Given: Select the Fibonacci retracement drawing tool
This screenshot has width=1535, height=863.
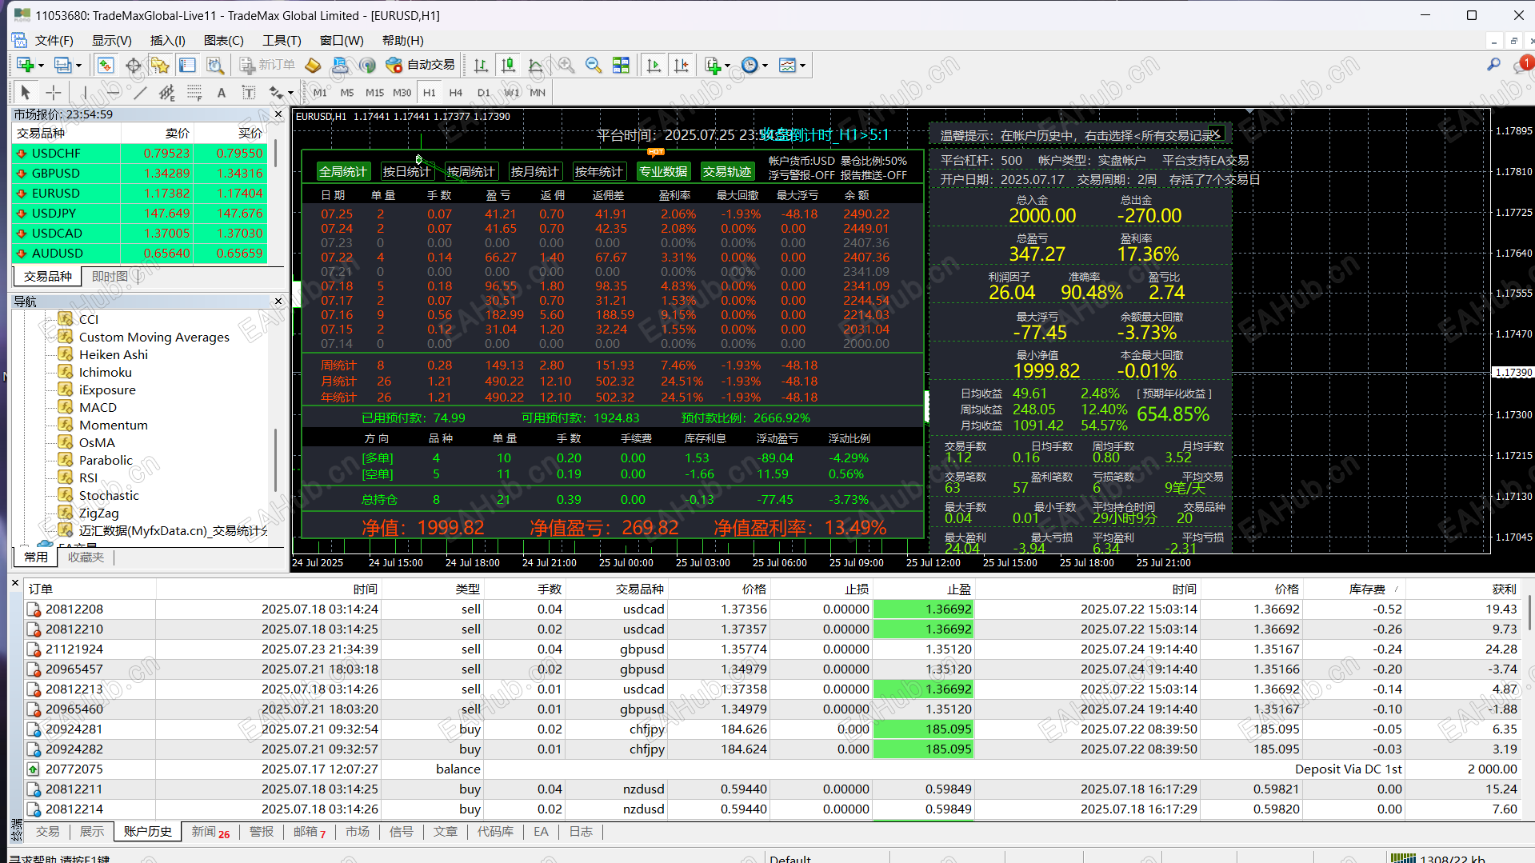Looking at the screenshot, I should [x=194, y=93].
